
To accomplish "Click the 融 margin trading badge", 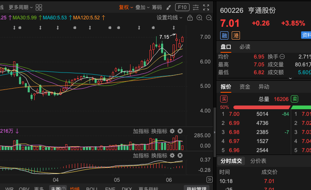I will click(x=224, y=35).
